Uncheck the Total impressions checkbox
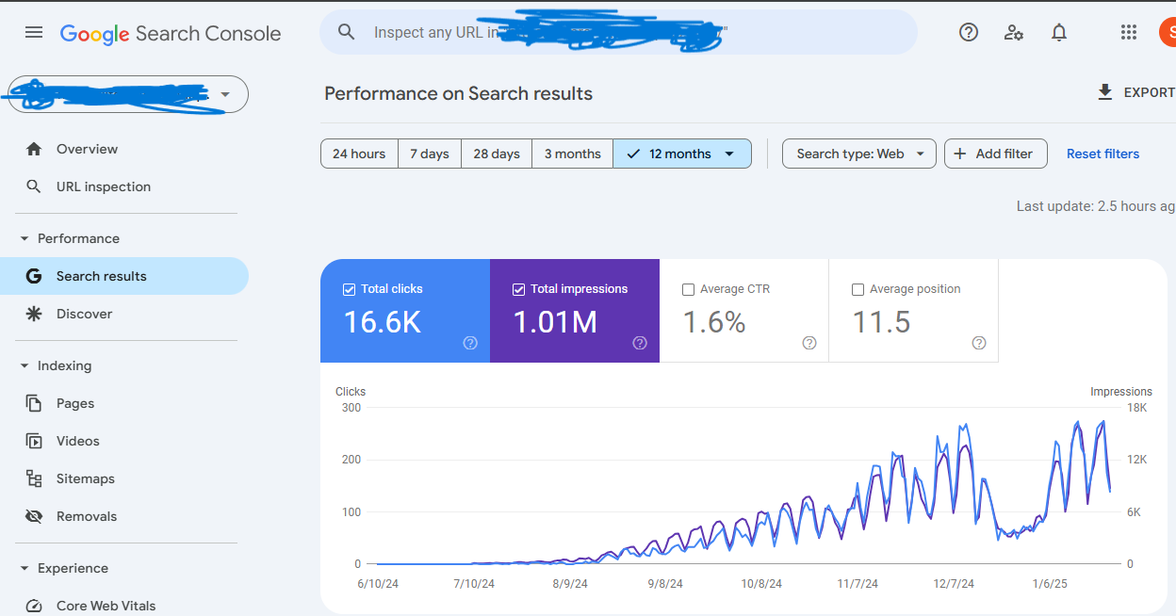 518,289
